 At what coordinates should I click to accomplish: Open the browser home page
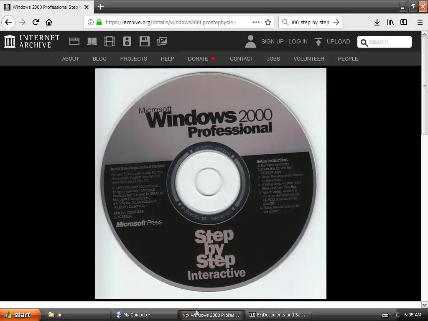point(49,22)
